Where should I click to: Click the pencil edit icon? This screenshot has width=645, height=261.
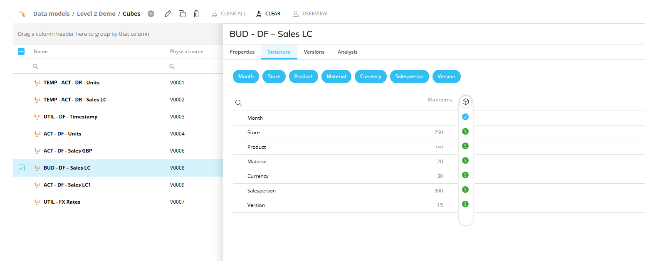(x=168, y=14)
